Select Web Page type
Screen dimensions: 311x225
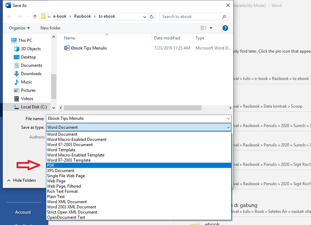(139, 181)
